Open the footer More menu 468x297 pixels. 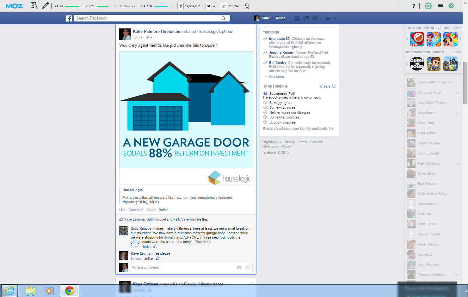point(286,146)
